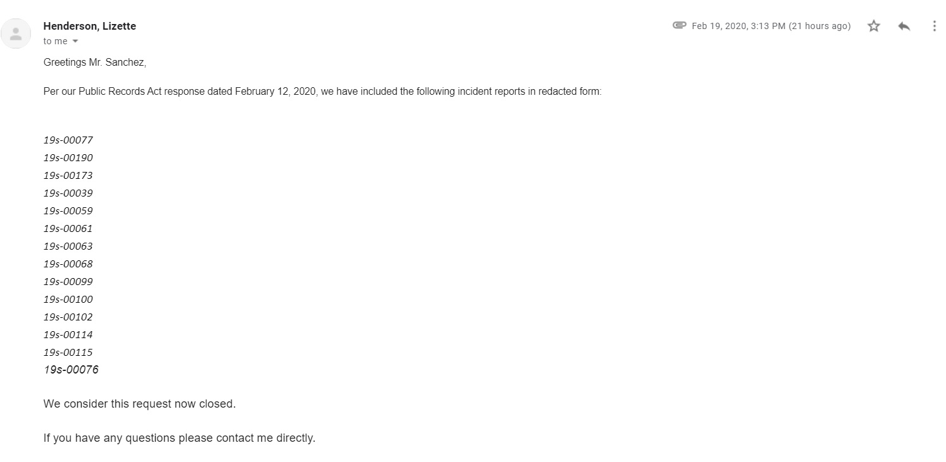Reply using the arrow icon
Viewport: 946px width, 462px height.
coord(904,26)
